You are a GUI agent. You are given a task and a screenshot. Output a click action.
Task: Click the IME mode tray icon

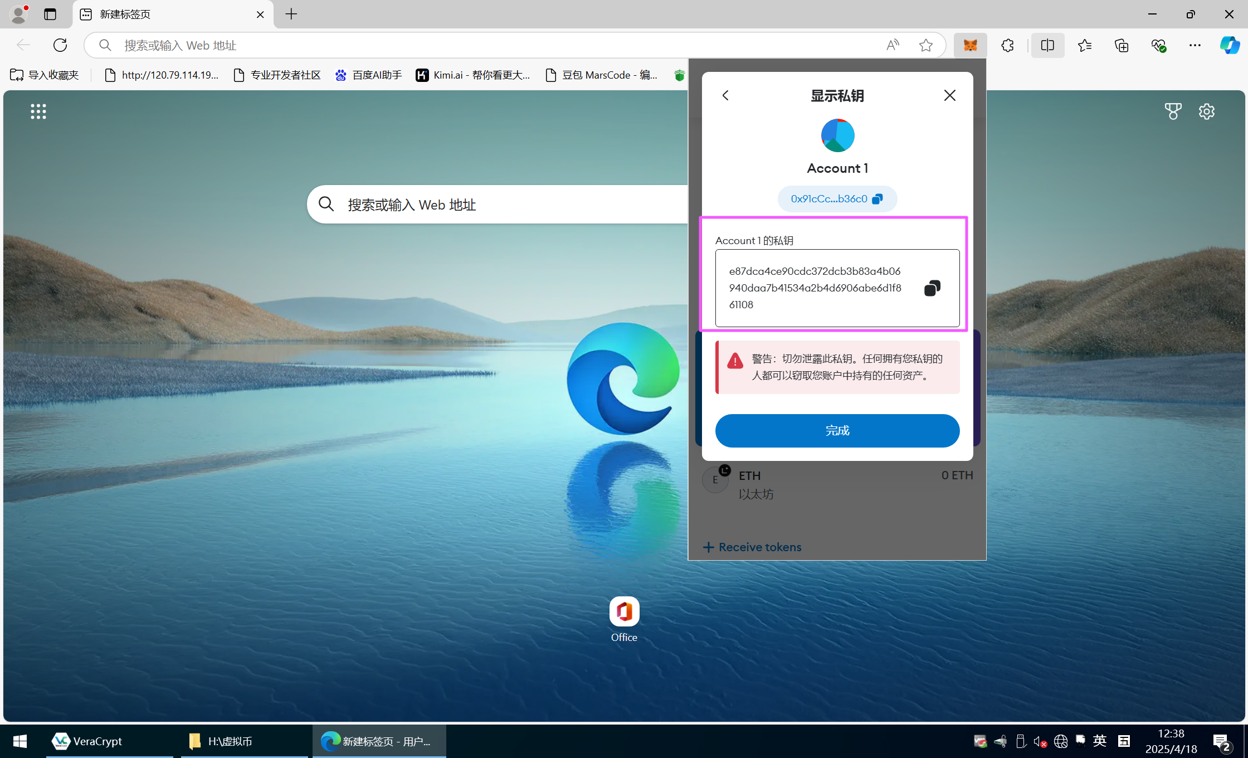pyautogui.click(x=1124, y=741)
